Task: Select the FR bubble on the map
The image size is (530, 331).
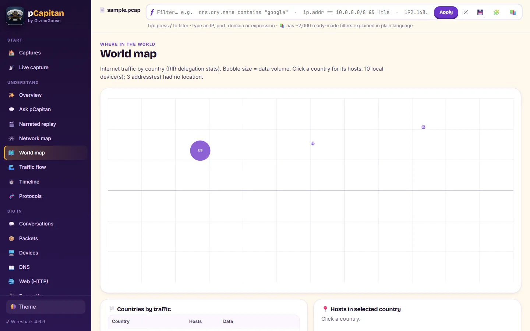Action: point(313,144)
